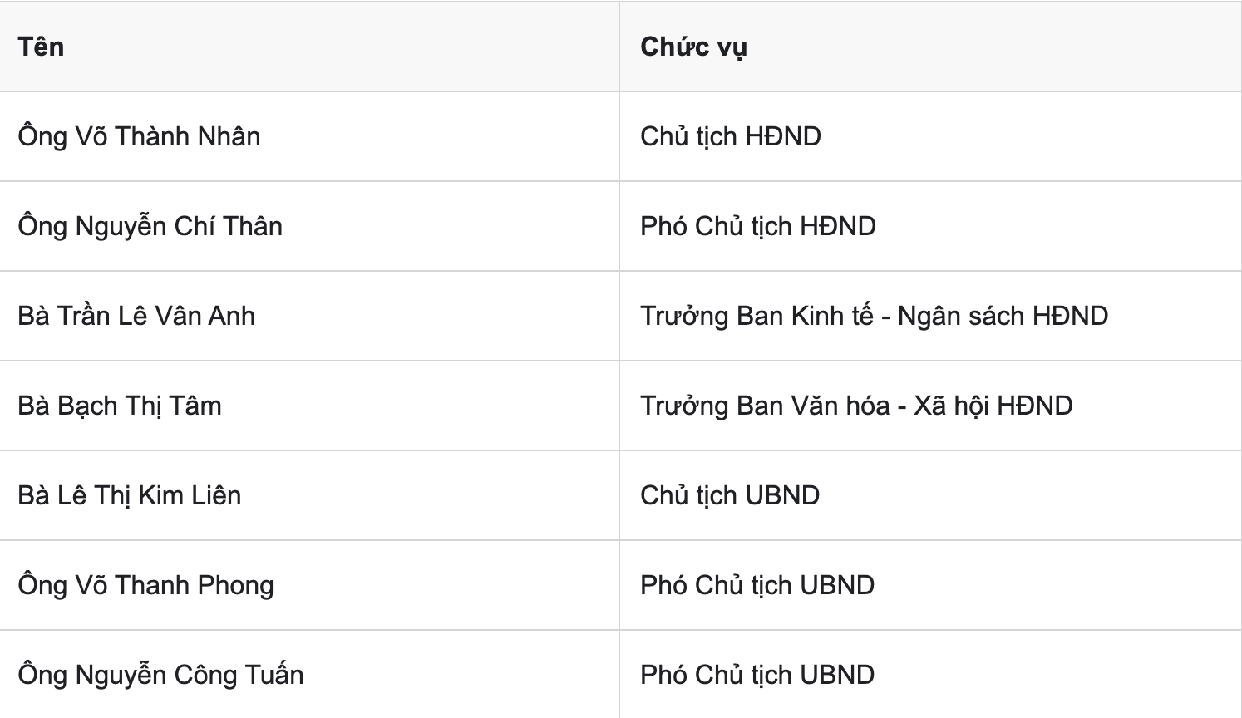1242x718 pixels.
Task: Click the Chức vụ column header
Action: coord(693,47)
